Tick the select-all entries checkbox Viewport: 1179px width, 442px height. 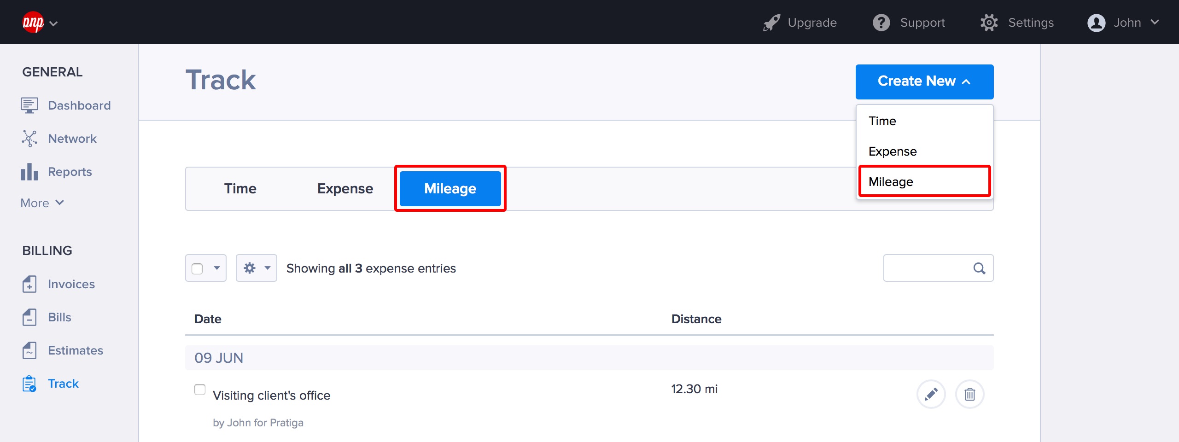point(197,268)
